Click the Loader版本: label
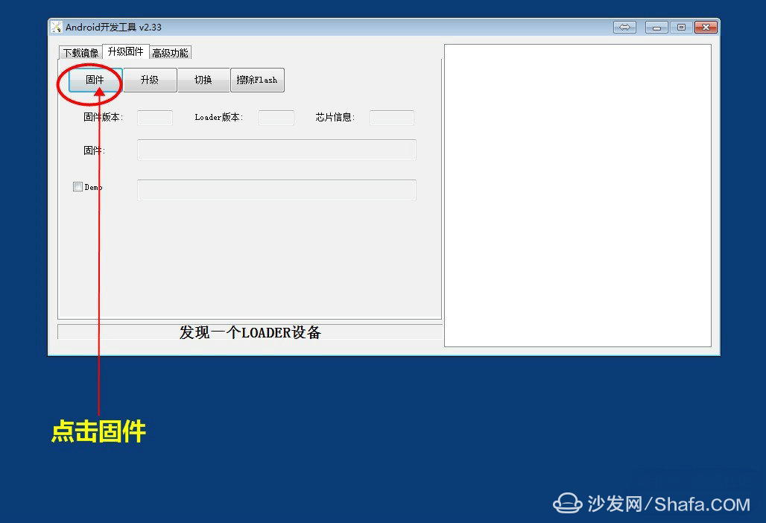Viewport: 766px width, 523px height. (x=219, y=117)
